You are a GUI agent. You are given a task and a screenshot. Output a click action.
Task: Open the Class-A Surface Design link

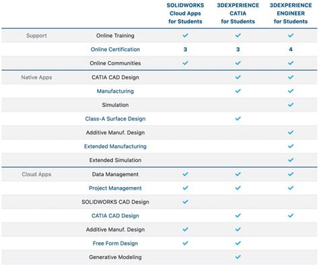115,118
